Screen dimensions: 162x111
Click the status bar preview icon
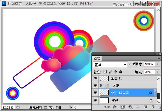click(18, 108)
